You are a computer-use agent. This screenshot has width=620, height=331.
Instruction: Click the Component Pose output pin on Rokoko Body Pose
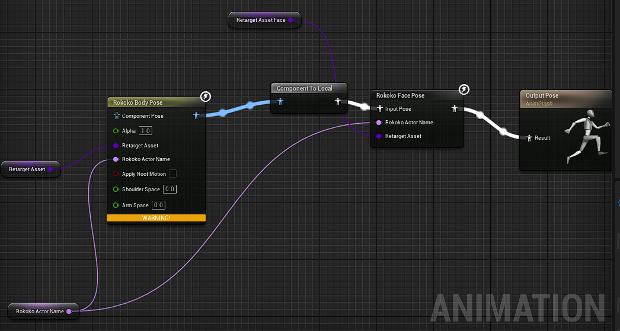click(x=196, y=115)
